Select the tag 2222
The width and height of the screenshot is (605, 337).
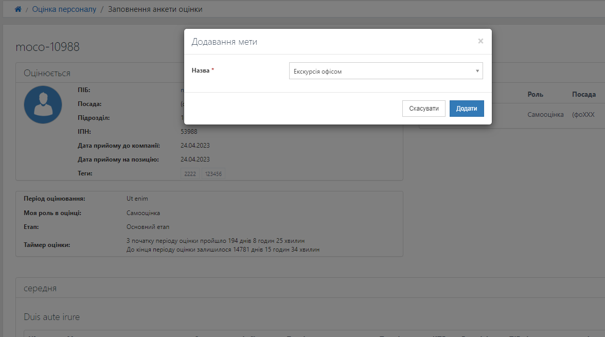point(190,174)
